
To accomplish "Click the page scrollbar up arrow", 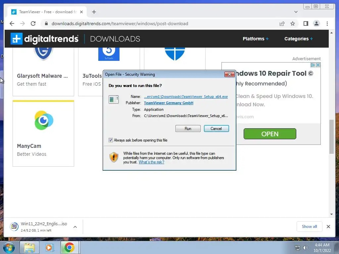I will 331,33.
